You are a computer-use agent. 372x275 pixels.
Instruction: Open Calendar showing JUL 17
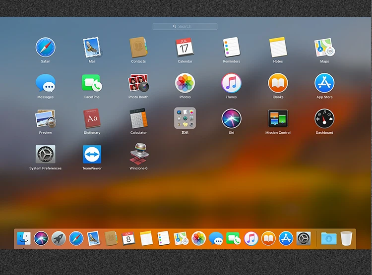(x=185, y=48)
